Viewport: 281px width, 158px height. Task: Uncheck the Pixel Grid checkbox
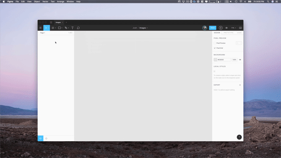pos(215,48)
